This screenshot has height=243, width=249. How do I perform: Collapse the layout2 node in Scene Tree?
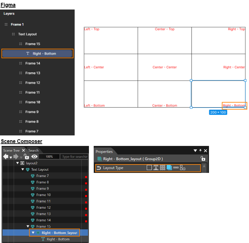point(18,163)
